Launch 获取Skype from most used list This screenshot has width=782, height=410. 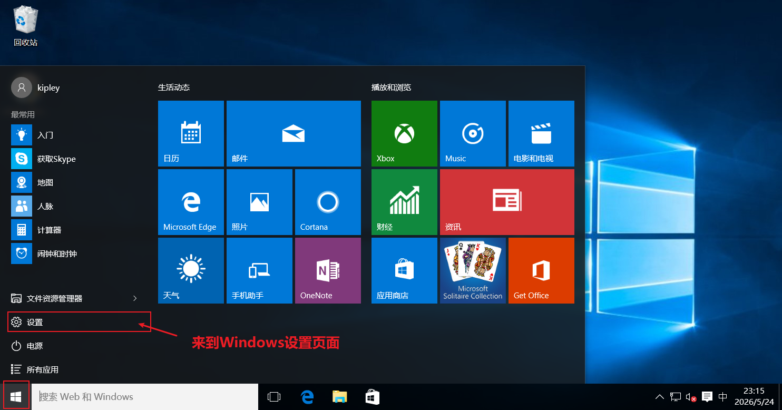pyautogui.click(x=74, y=159)
